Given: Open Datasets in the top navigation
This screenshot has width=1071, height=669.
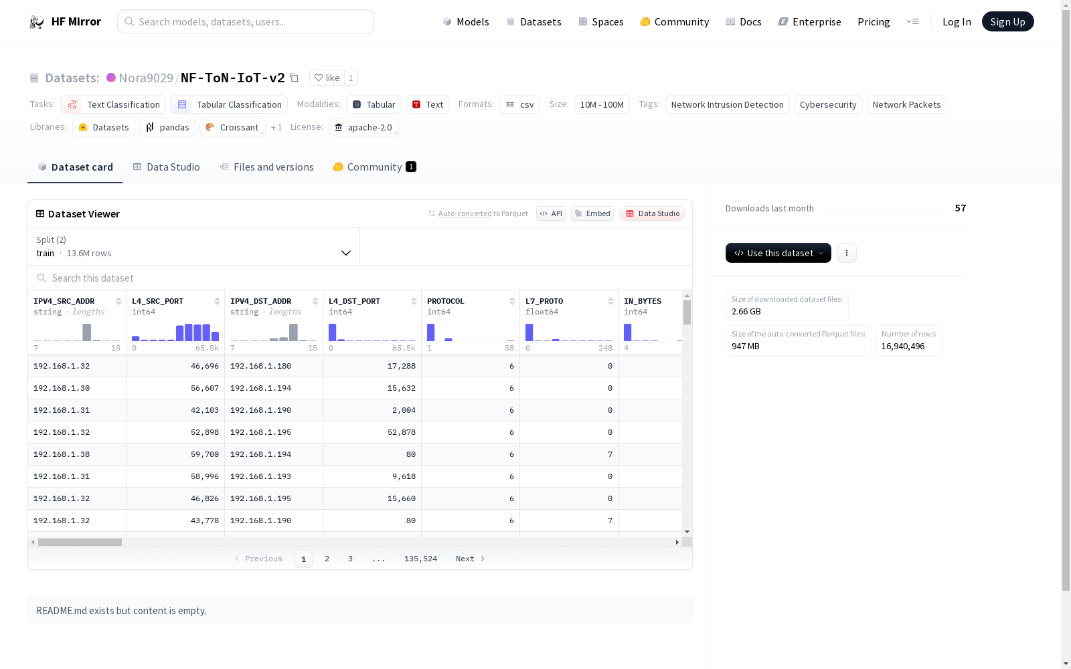Looking at the screenshot, I should (x=533, y=21).
